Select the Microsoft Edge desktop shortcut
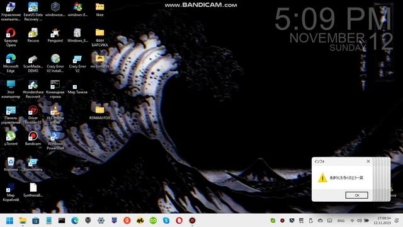This screenshot has width=403, height=227. (11, 63)
